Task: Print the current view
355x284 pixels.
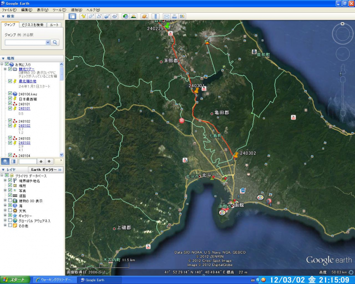Action: pyautogui.click(x=174, y=16)
